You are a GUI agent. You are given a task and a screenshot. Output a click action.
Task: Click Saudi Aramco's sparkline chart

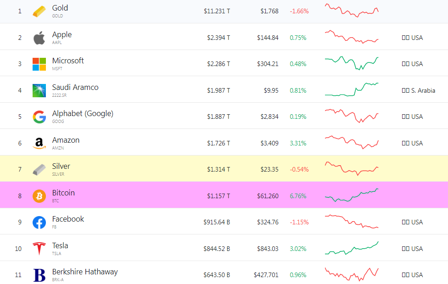click(x=352, y=89)
